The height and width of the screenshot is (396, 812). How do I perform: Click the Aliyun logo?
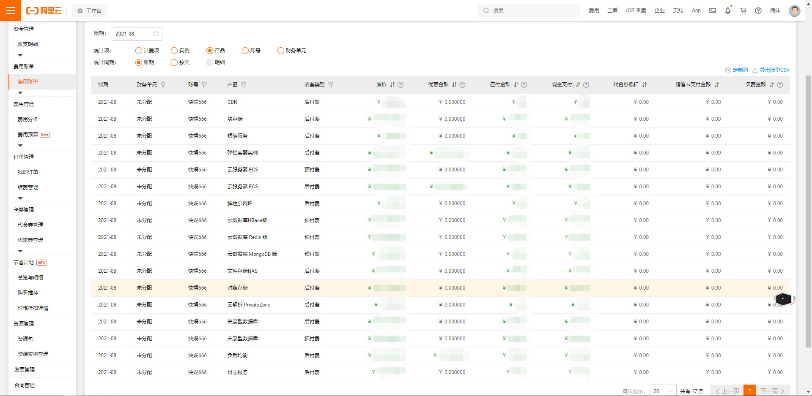point(44,11)
